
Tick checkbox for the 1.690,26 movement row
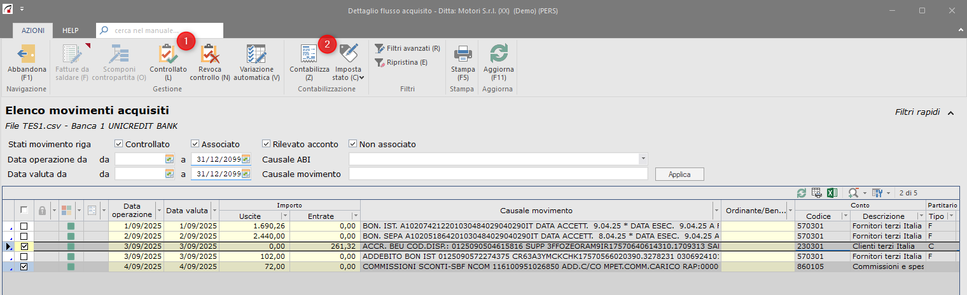click(24, 226)
